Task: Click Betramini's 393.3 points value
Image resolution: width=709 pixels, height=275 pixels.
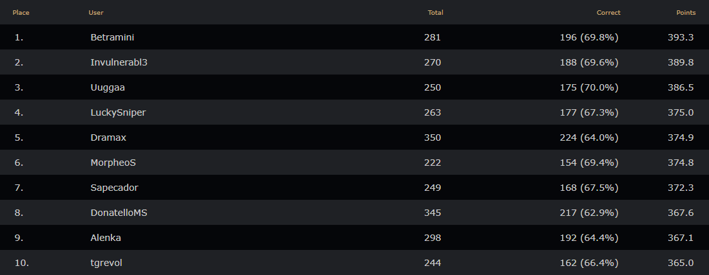Action: point(681,37)
